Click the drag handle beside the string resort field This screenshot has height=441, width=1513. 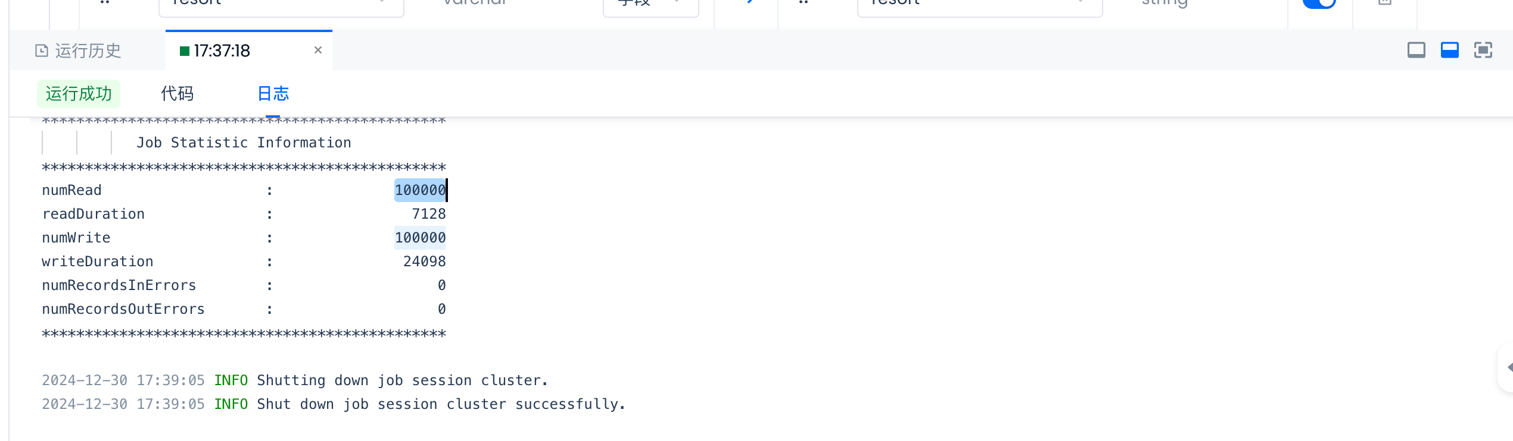tap(804, 2)
